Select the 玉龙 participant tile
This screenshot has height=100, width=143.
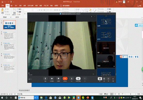(x=106, y=35)
